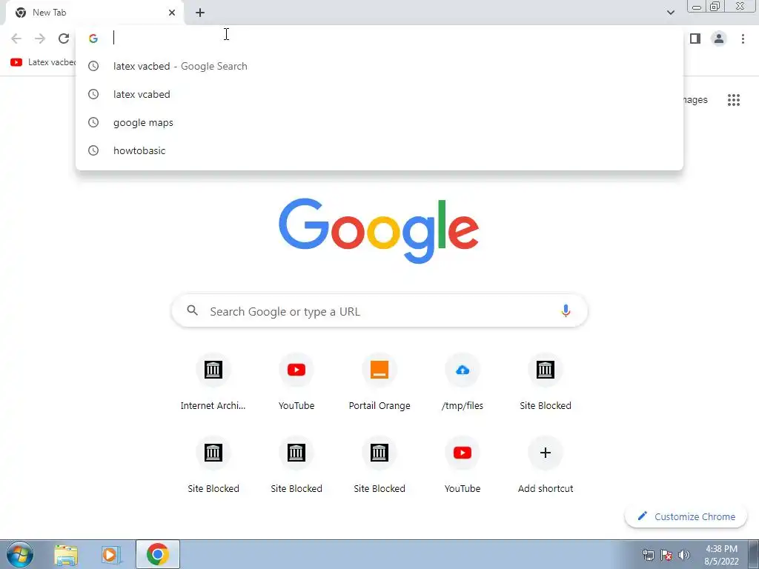Click the voice search microphone
This screenshot has height=569, width=759.
click(566, 310)
